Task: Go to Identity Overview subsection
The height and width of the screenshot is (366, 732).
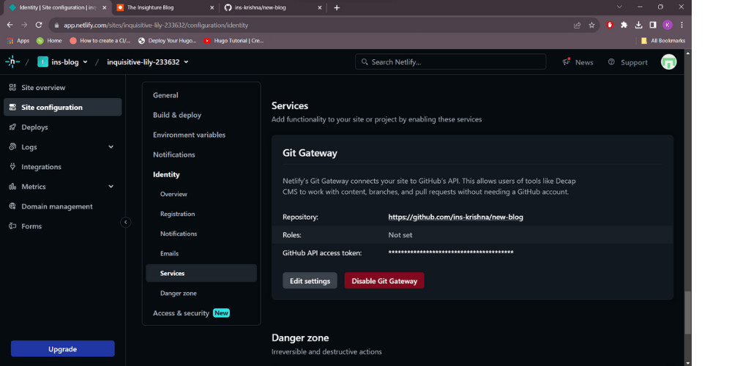Action: coord(173,194)
